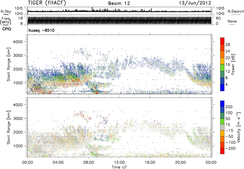Click the yellow-orange 16-20 dB power swatch

[x=222, y=61]
